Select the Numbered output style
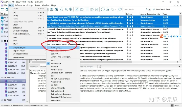Screen dimensions: 182x107 click(x=56, y=82)
